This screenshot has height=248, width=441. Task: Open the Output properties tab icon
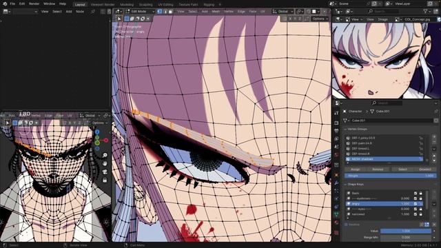pos(337,131)
